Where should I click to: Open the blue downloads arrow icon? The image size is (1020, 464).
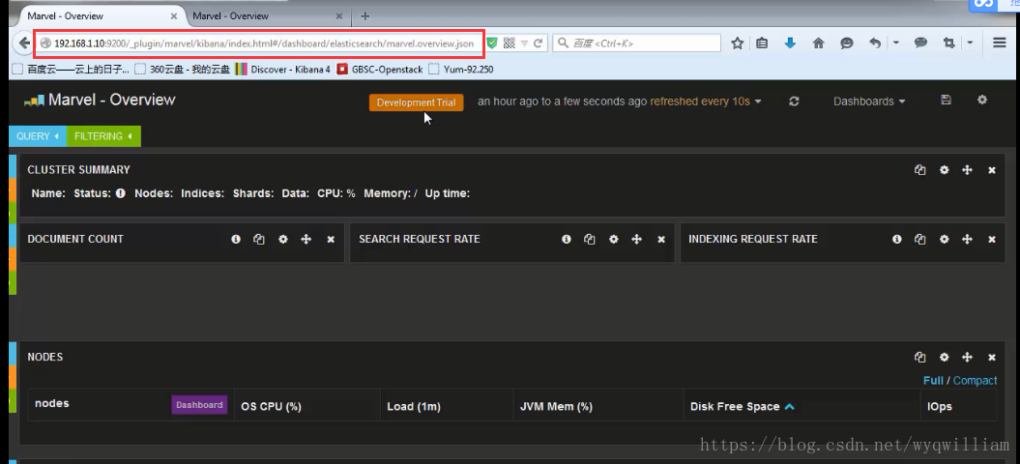pos(790,43)
